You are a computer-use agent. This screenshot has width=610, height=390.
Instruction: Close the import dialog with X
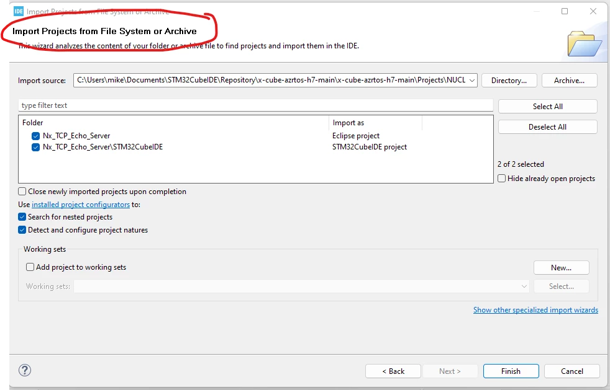click(x=593, y=11)
